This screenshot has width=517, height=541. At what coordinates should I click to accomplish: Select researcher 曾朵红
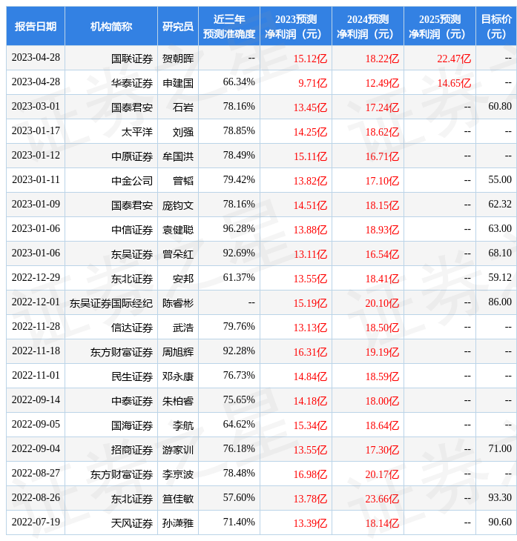point(178,254)
